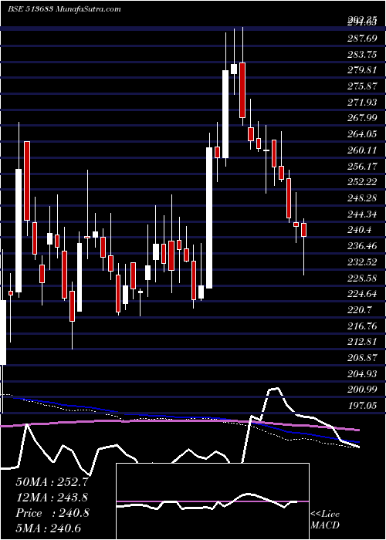
Task: Click the 287.69 price axis label
Action: click(362, 39)
